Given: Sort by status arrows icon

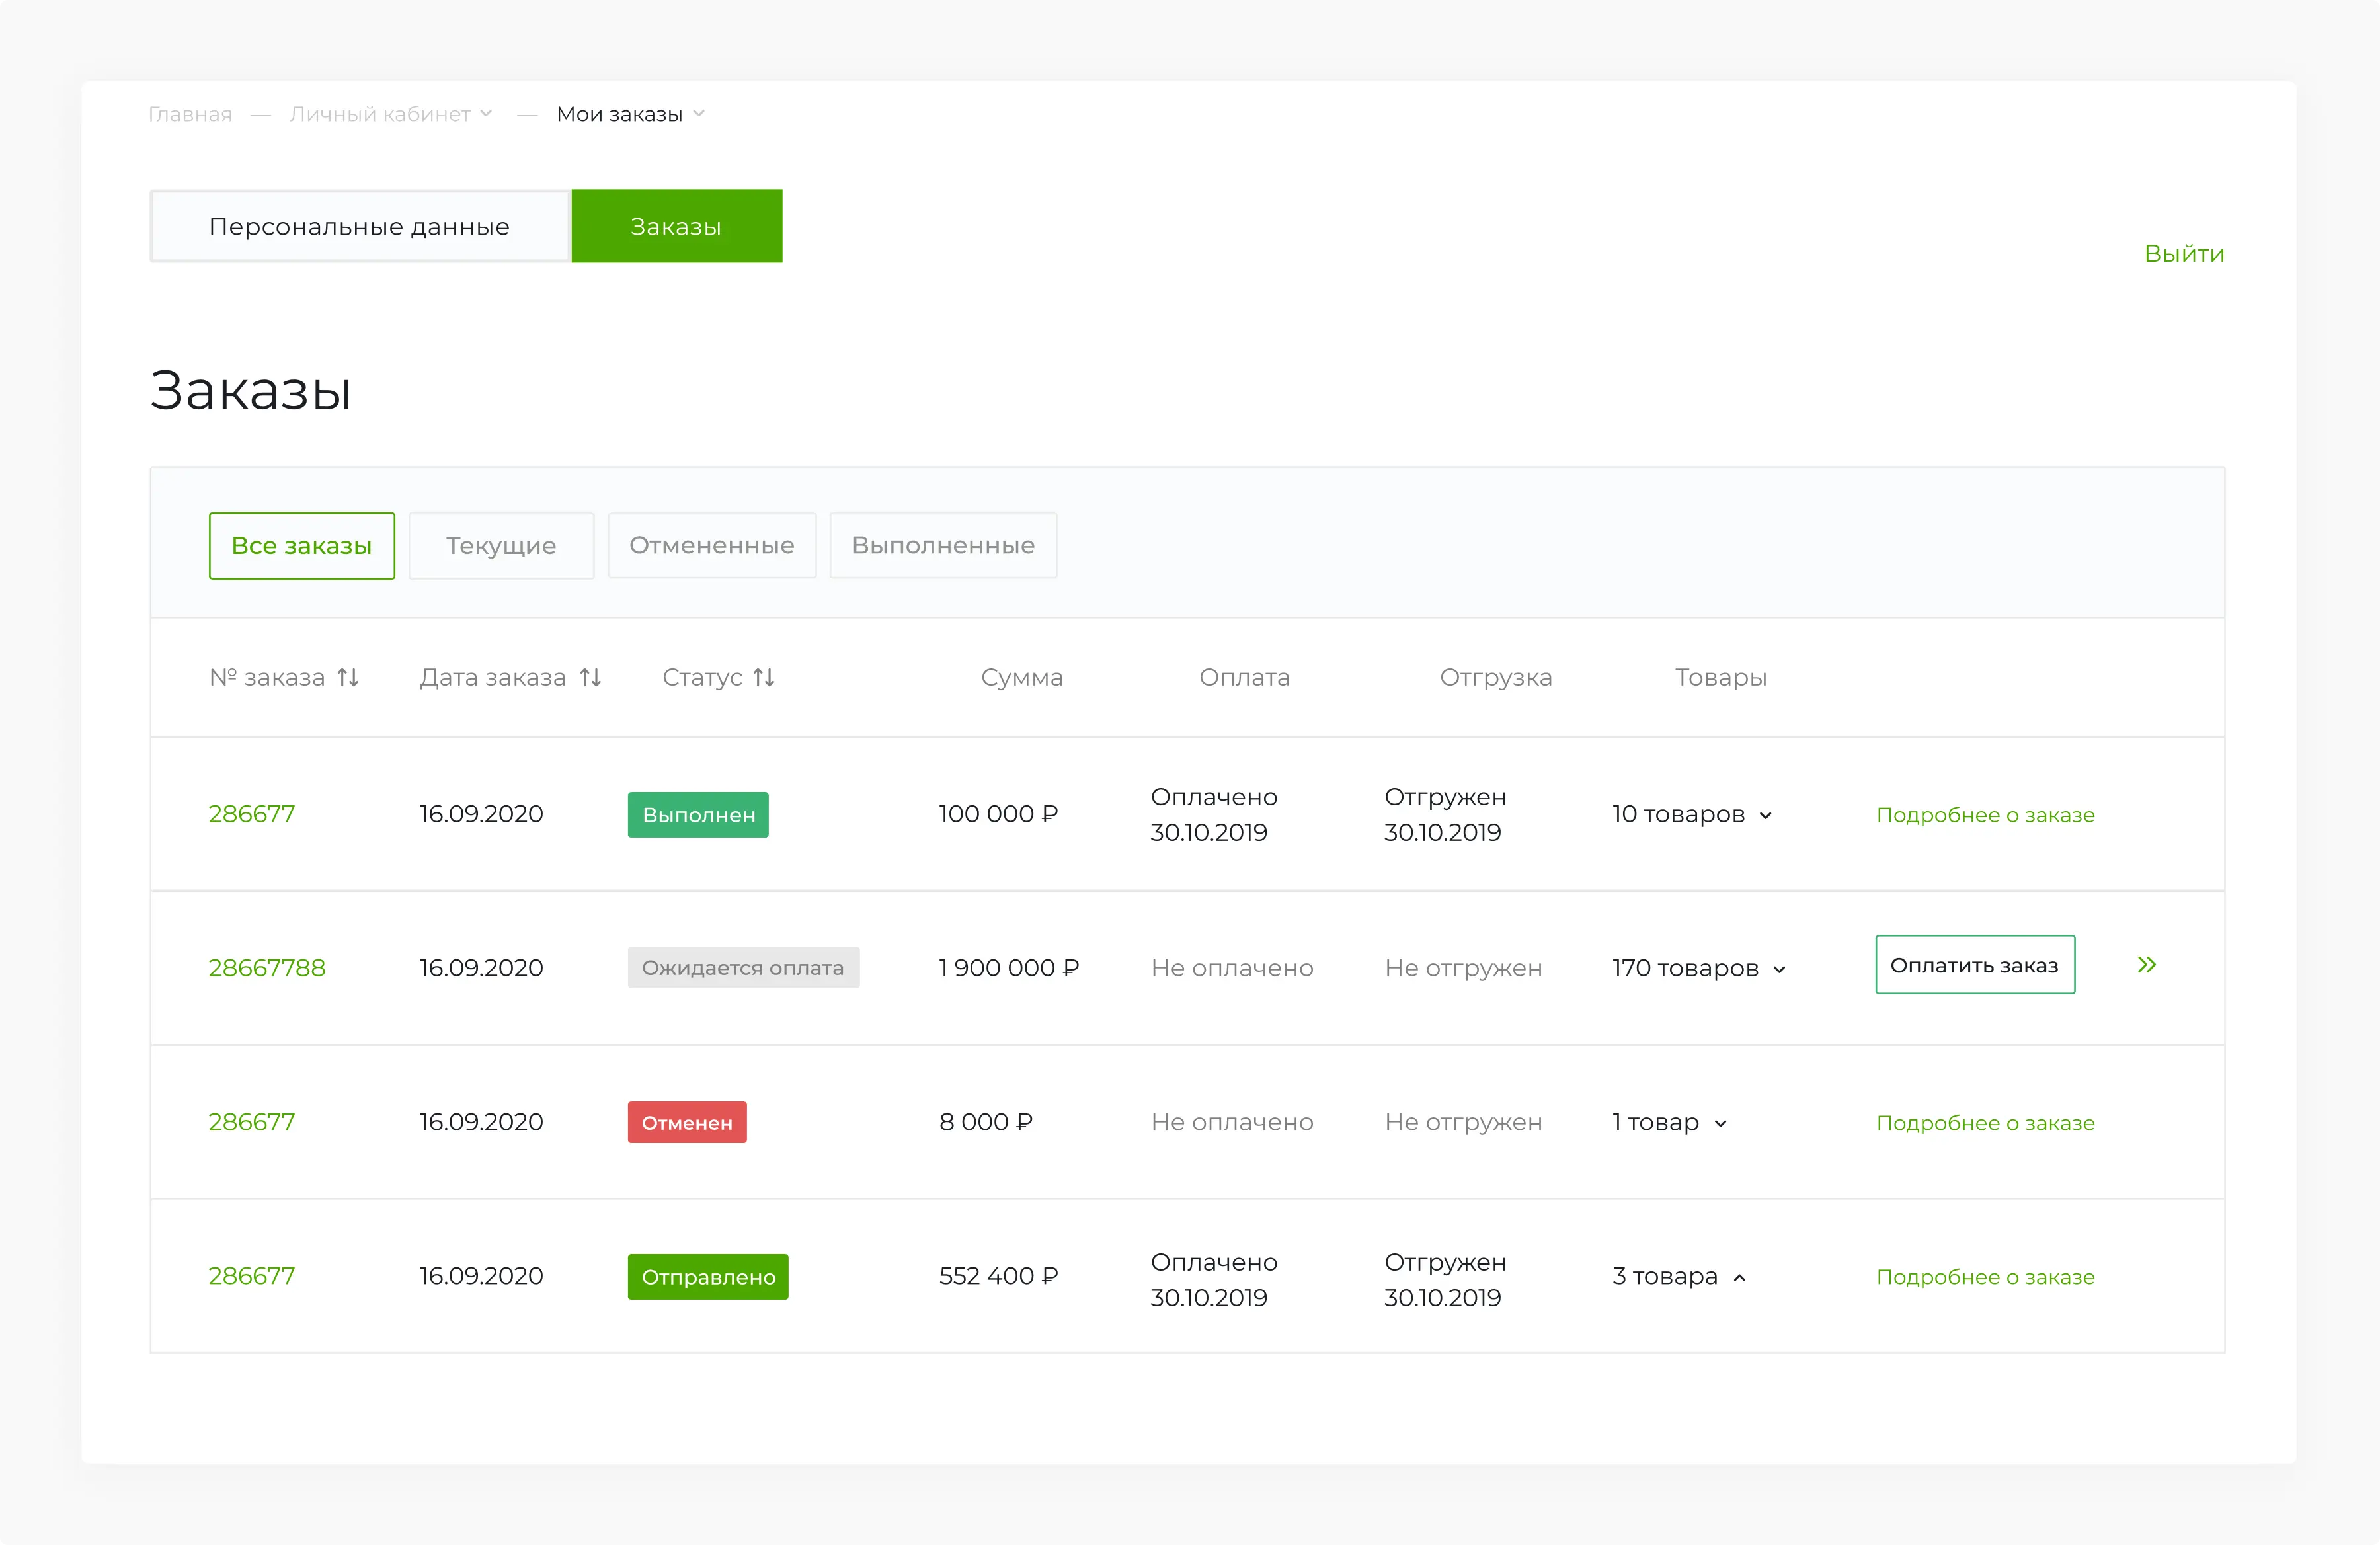Looking at the screenshot, I should tap(764, 678).
